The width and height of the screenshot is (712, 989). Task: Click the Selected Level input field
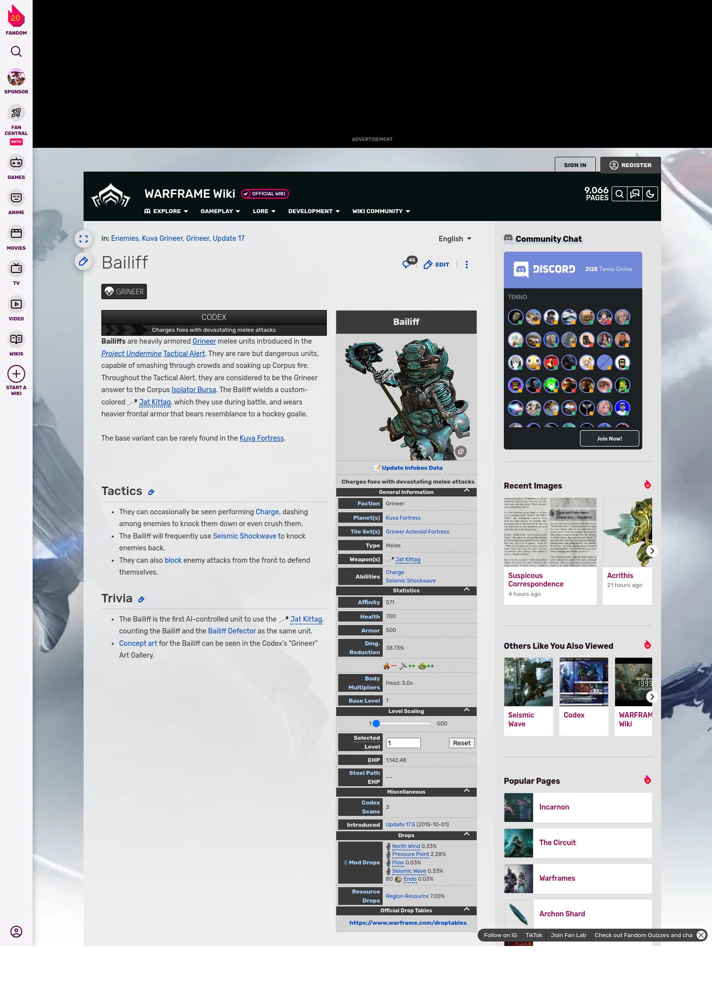pos(403,743)
